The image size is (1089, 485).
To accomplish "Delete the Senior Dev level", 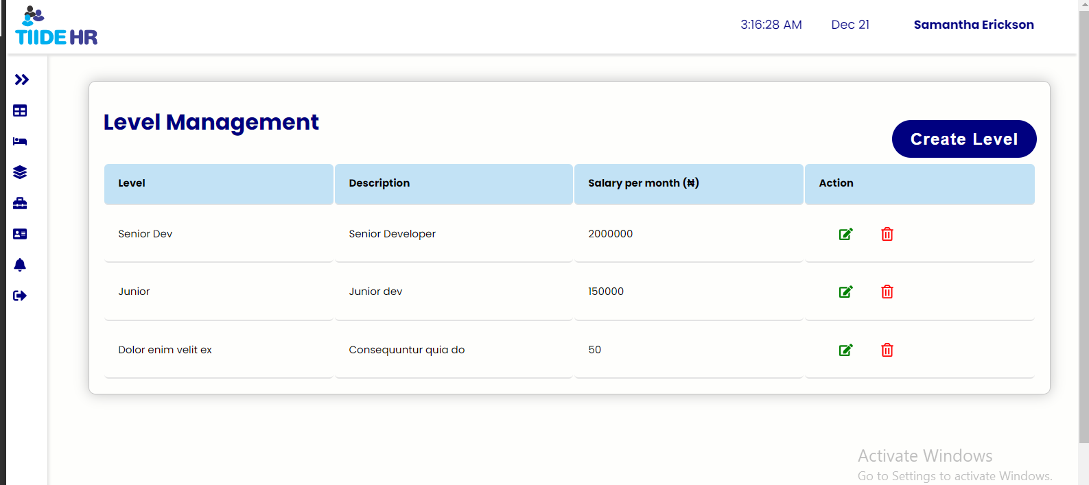I will pos(887,234).
